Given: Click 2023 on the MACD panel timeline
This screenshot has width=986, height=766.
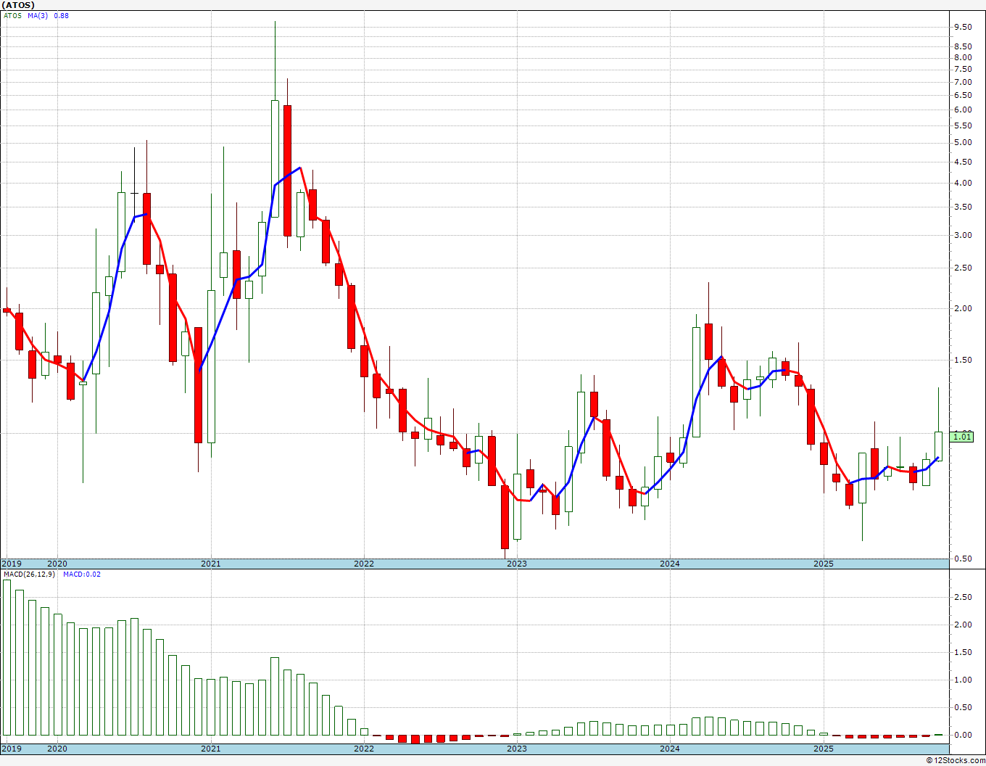Looking at the screenshot, I should (517, 749).
